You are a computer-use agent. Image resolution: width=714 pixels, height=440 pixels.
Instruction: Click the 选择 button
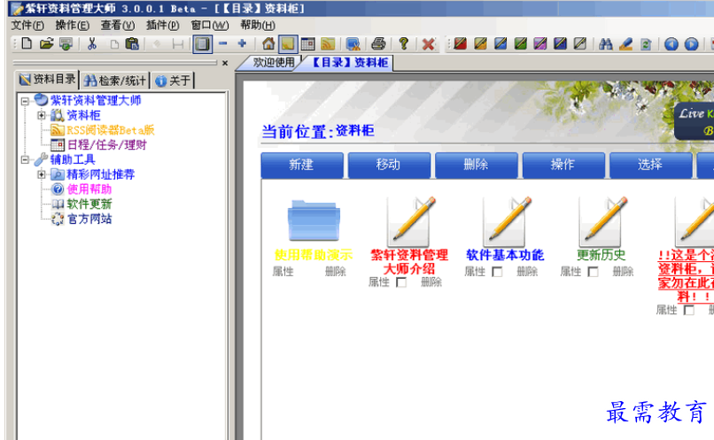point(651,165)
